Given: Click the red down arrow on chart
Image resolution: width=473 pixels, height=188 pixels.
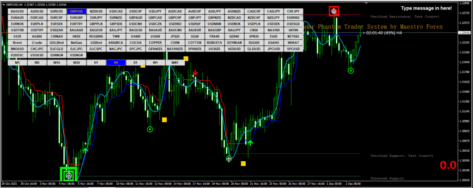Looking at the screenshot, I should 195,73.
